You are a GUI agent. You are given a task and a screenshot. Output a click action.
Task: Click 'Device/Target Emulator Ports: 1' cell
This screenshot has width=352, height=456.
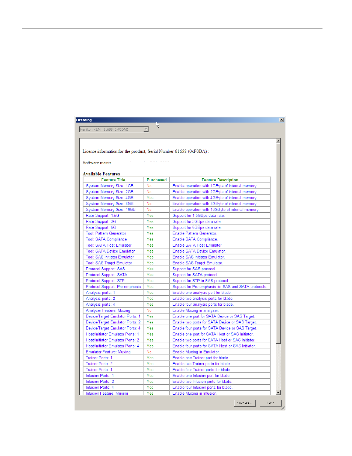(x=113, y=316)
